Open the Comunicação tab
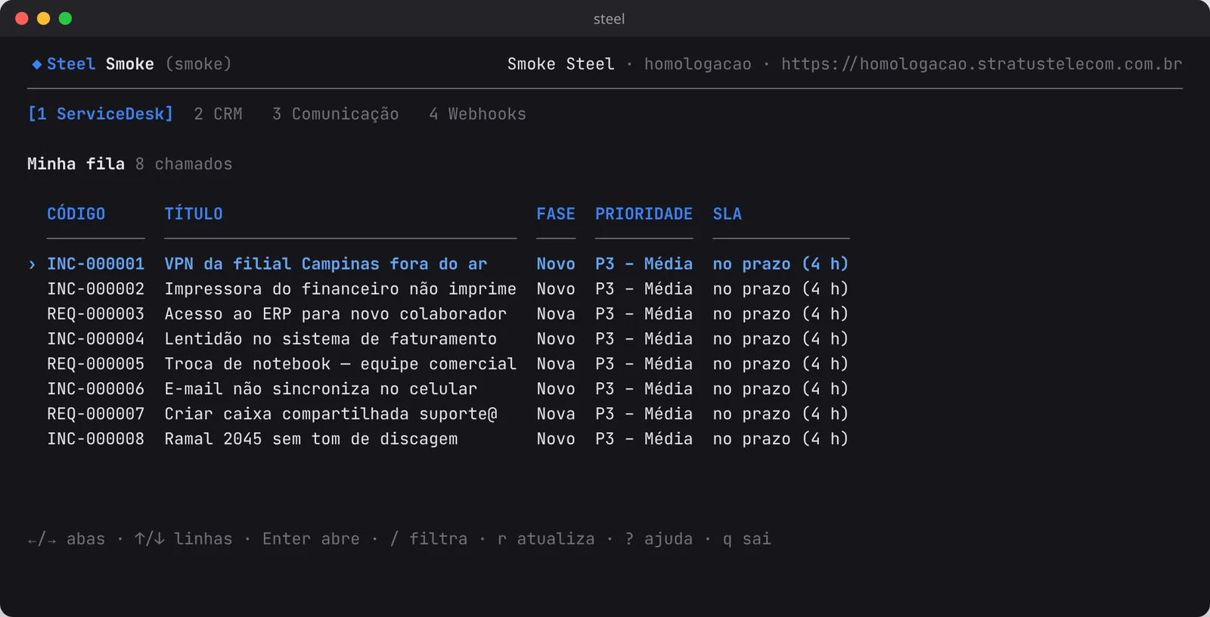Screen dimensions: 1210x617 pos(335,114)
